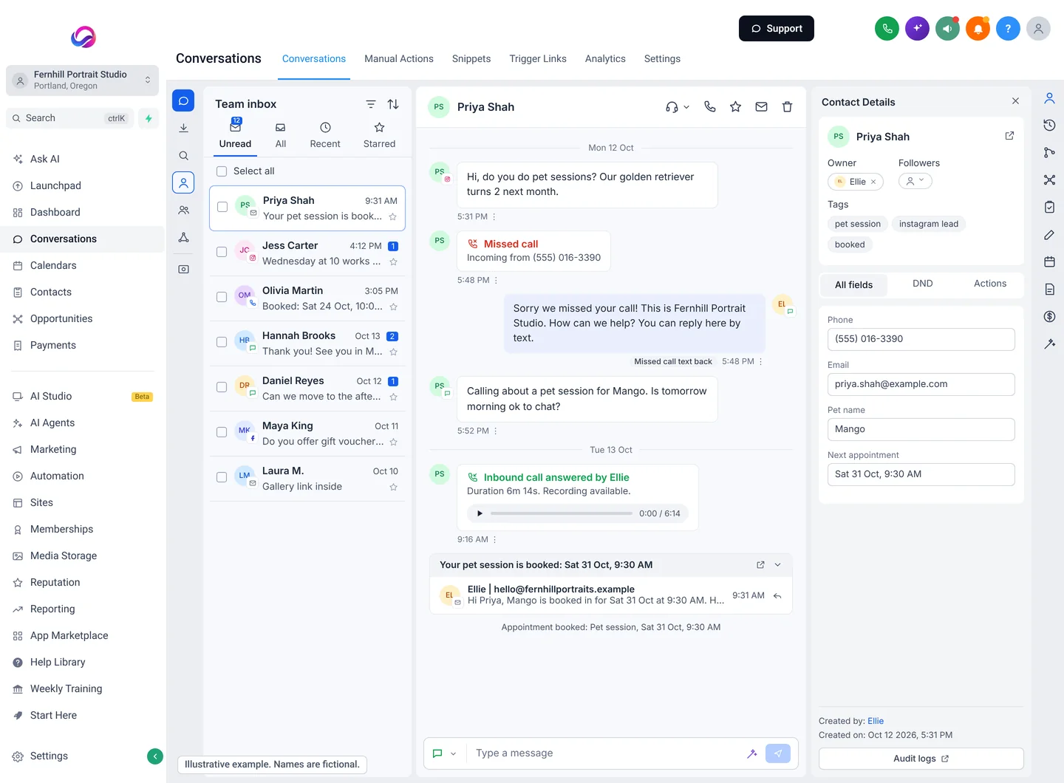Screen dimensions: 1064x783
Task: Open options menu for 5:52 PM message
Action: pyautogui.click(x=495, y=431)
